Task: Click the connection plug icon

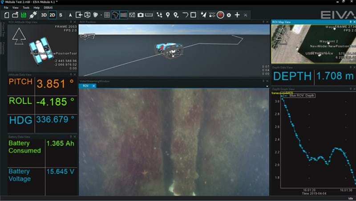Action: (32, 15)
